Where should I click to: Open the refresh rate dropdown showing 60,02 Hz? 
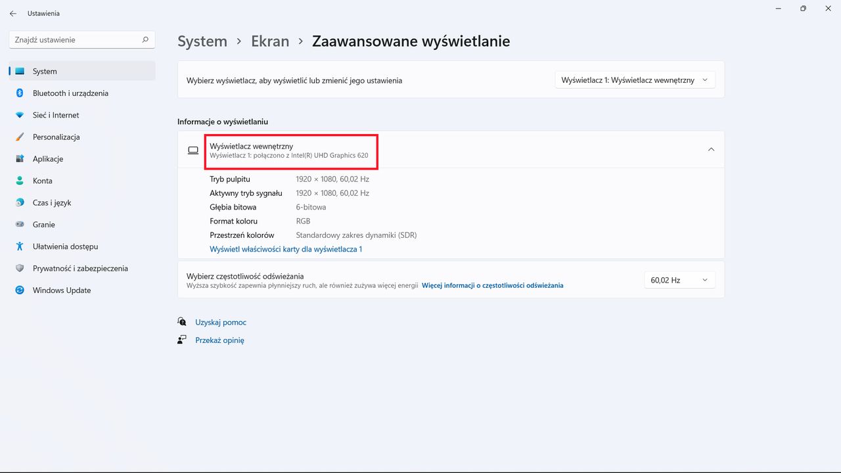pyautogui.click(x=679, y=279)
